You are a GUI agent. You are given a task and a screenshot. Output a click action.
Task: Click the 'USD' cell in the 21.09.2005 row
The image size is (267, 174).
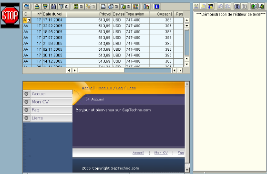[x=119, y=44]
